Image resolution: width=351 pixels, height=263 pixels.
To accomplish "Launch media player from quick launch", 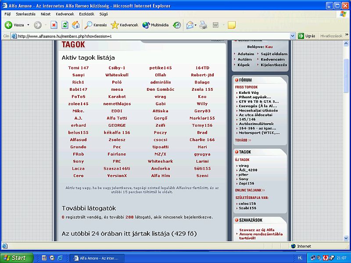I will 52,258.
